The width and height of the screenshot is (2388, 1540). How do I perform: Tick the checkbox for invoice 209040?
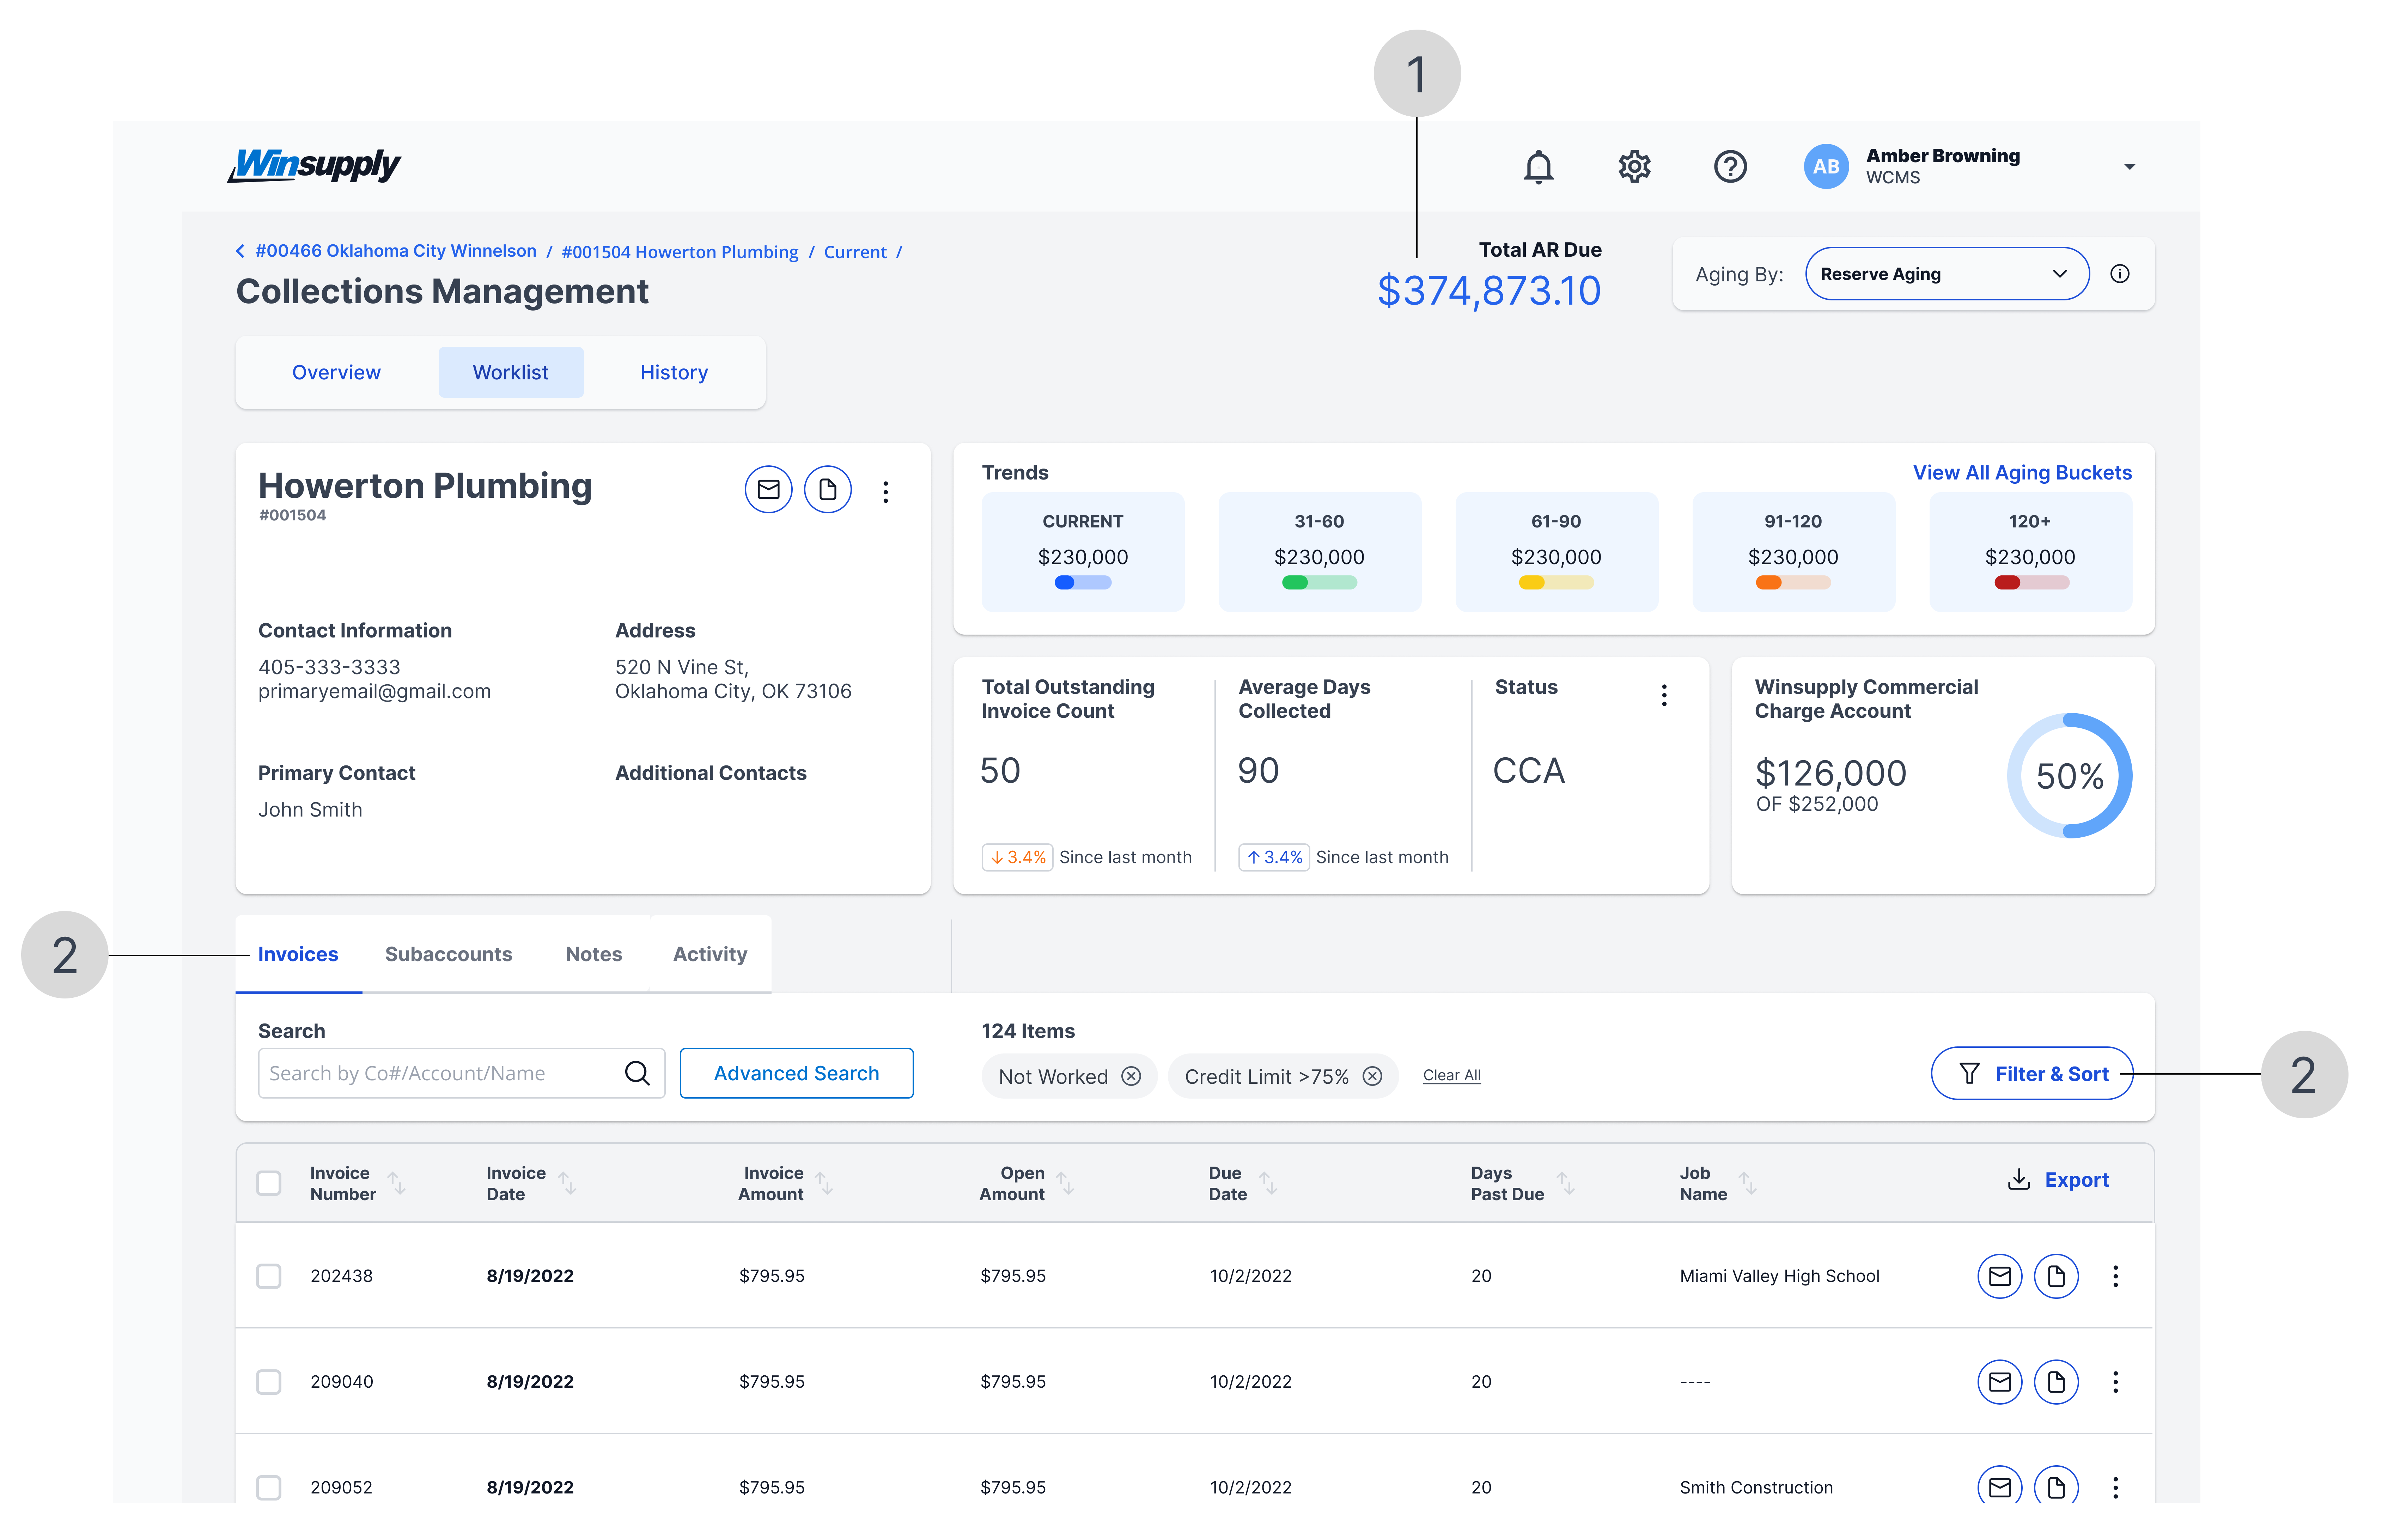(269, 1382)
